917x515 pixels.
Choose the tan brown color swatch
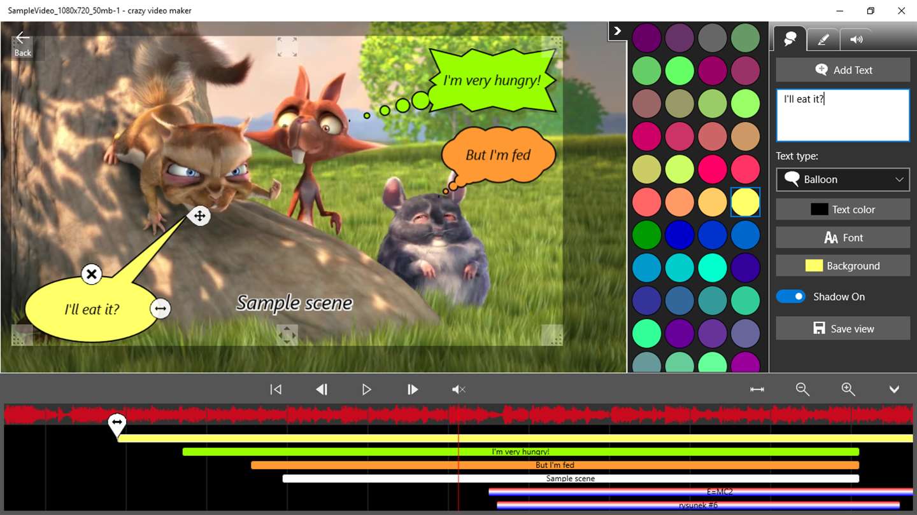point(746,136)
